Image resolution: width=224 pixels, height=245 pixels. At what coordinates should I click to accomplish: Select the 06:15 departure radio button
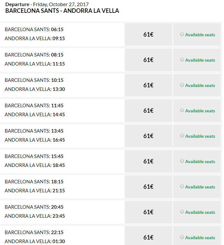(x=182, y=34)
